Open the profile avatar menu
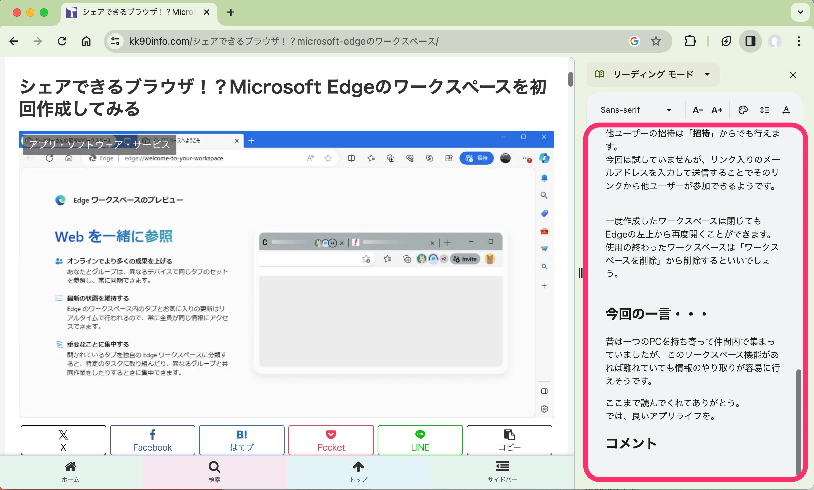 775,41
